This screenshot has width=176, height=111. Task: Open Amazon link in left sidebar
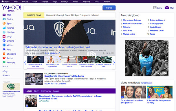6,75
